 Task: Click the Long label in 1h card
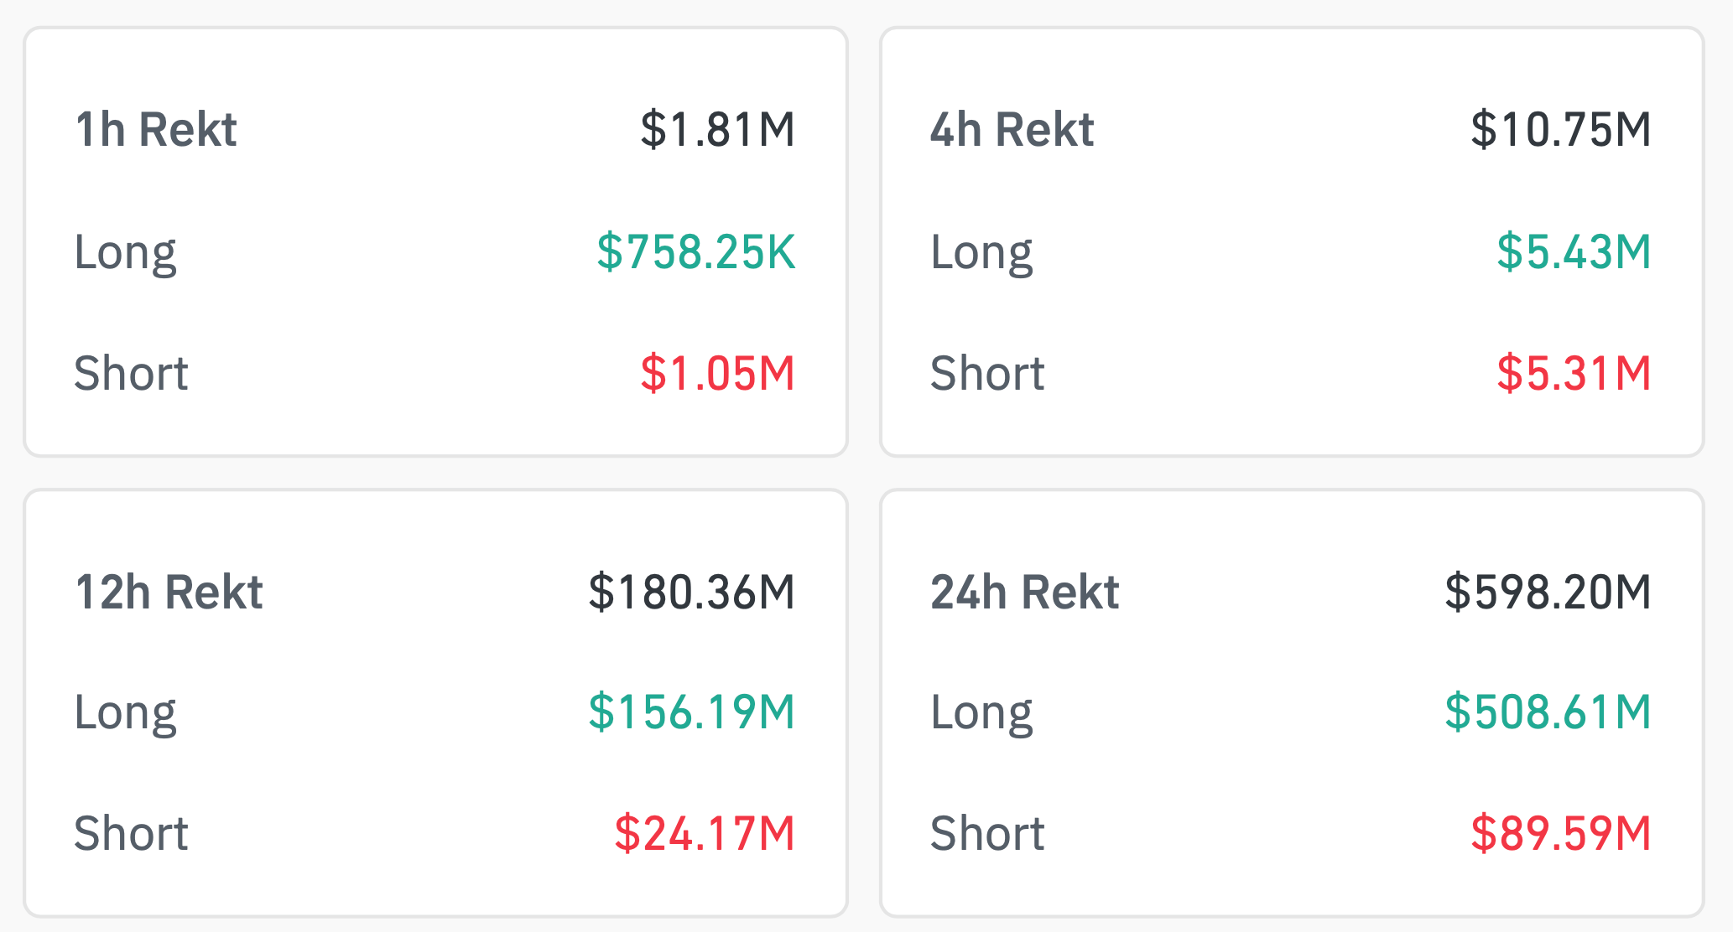pyautogui.click(x=126, y=253)
